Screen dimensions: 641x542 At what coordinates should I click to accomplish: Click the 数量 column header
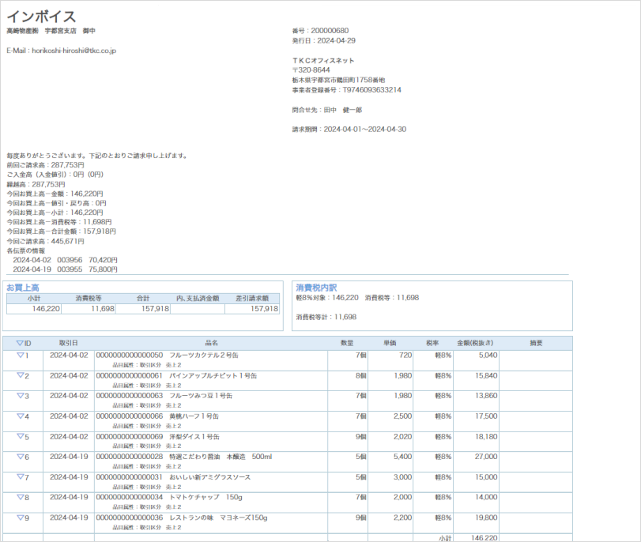click(x=347, y=343)
